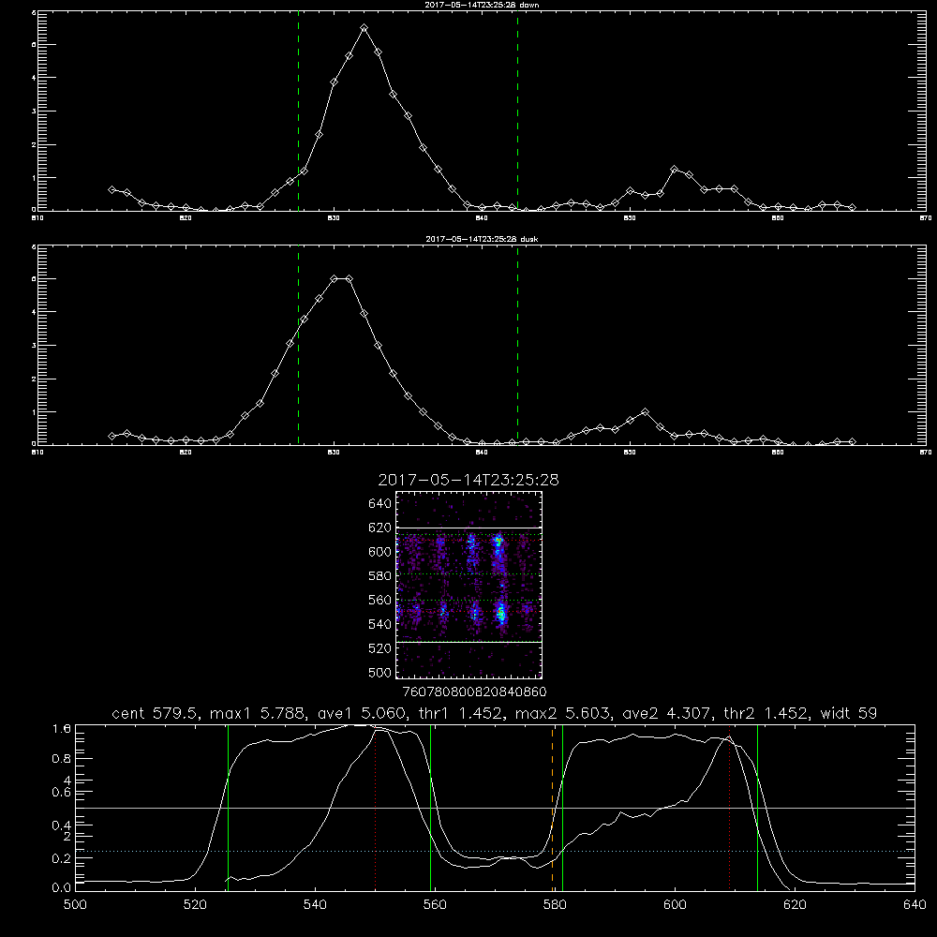Click the solid green line near 559 in bottom plot
Image resolution: width=937 pixels, height=937 pixels.
(430, 808)
